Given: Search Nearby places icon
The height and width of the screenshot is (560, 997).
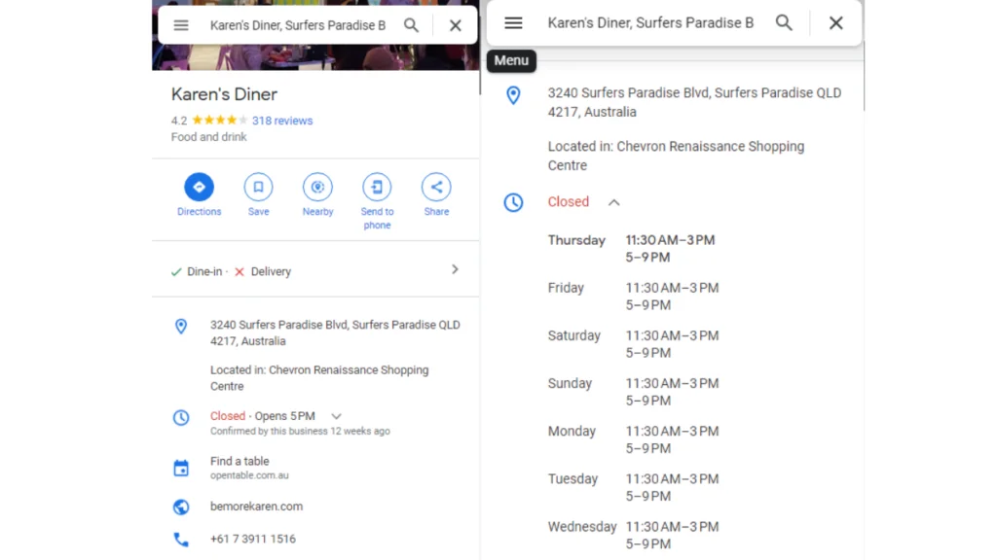Looking at the screenshot, I should point(318,187).
